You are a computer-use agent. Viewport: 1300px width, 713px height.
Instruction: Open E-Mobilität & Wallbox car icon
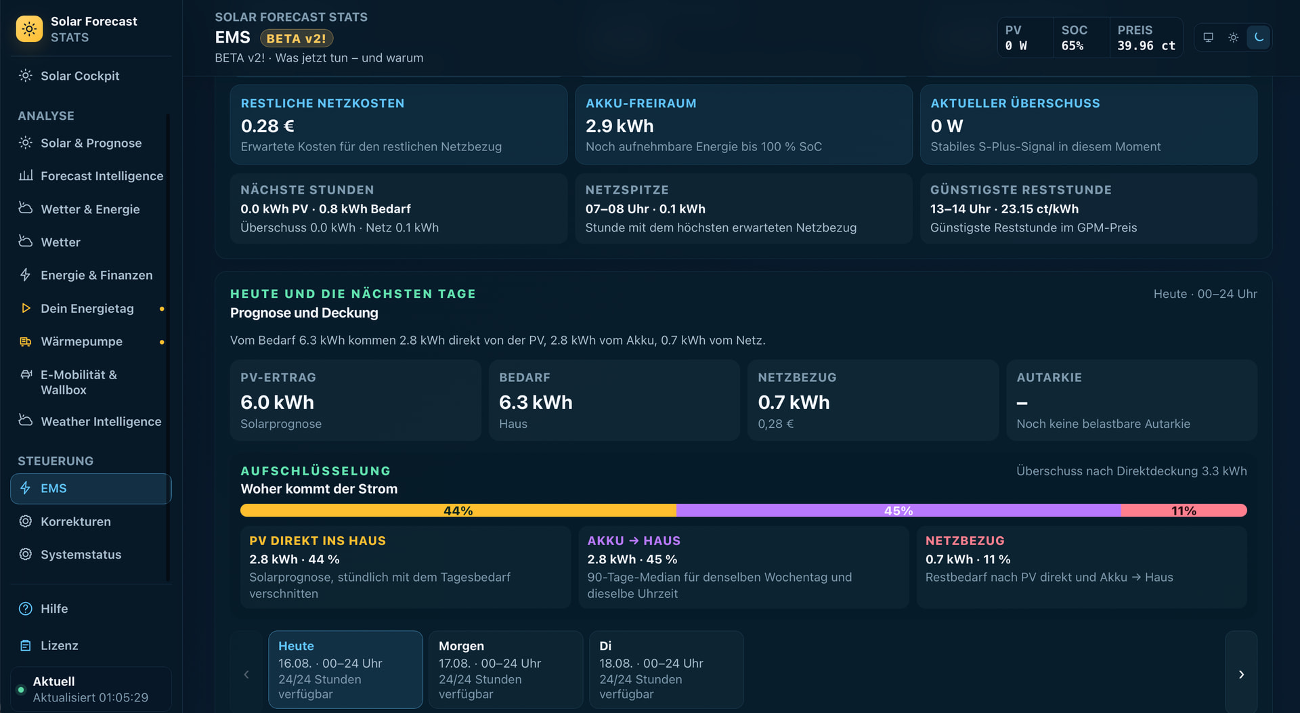pyautogui.click(x=26, y=374)
